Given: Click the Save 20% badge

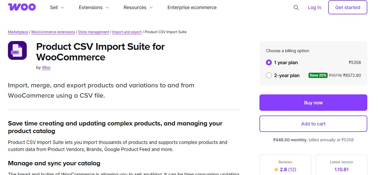Looking at the screenshot, I should (318, 75).
